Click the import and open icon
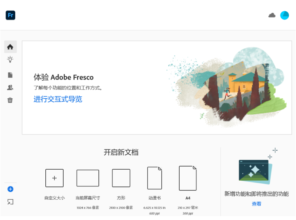 [x=11, y=202]
